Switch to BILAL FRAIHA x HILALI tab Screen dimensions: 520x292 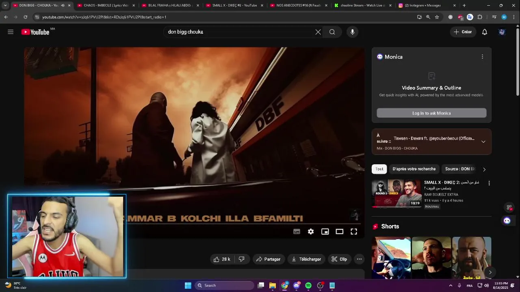[170, 5]
